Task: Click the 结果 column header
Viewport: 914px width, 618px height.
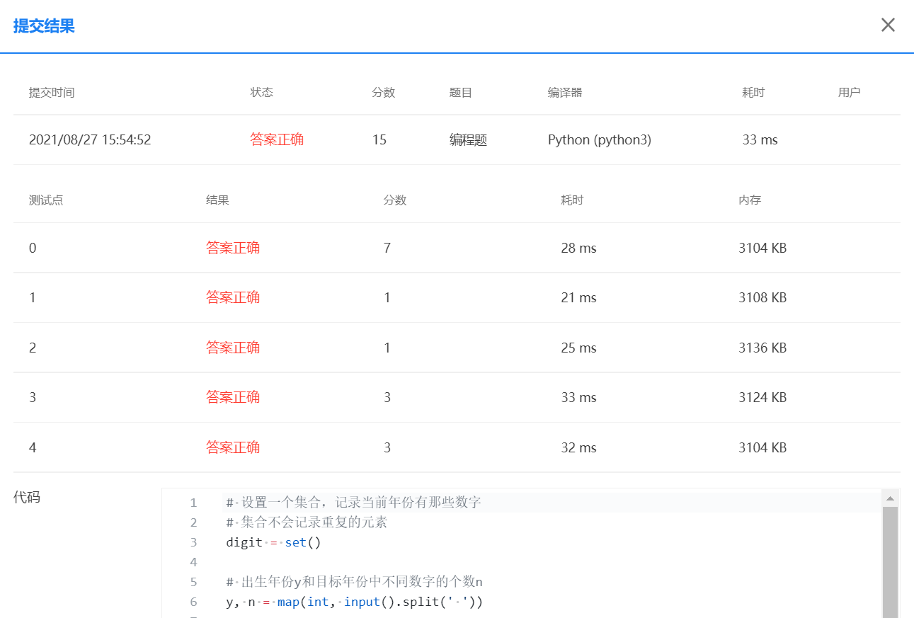Action: (218, 200)
